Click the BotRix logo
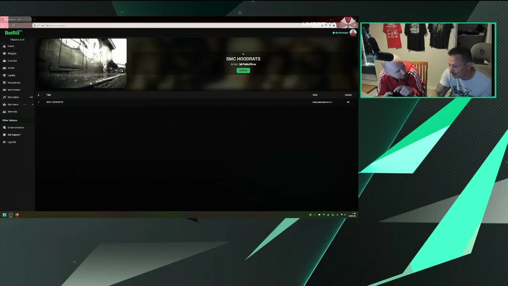This screenshot has width=508, height=286. point(13,33)
